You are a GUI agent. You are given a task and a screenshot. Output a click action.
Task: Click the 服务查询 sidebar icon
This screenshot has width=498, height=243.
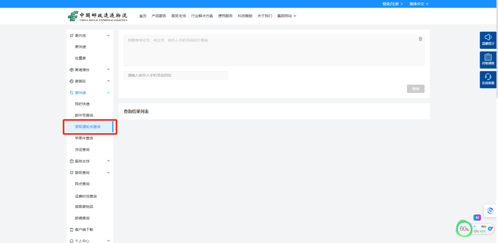tap(71, 173)
